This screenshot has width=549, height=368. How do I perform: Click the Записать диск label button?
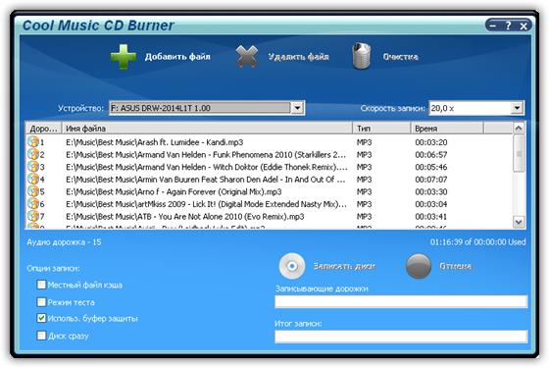pyautogui.click(x=344, y=266)
